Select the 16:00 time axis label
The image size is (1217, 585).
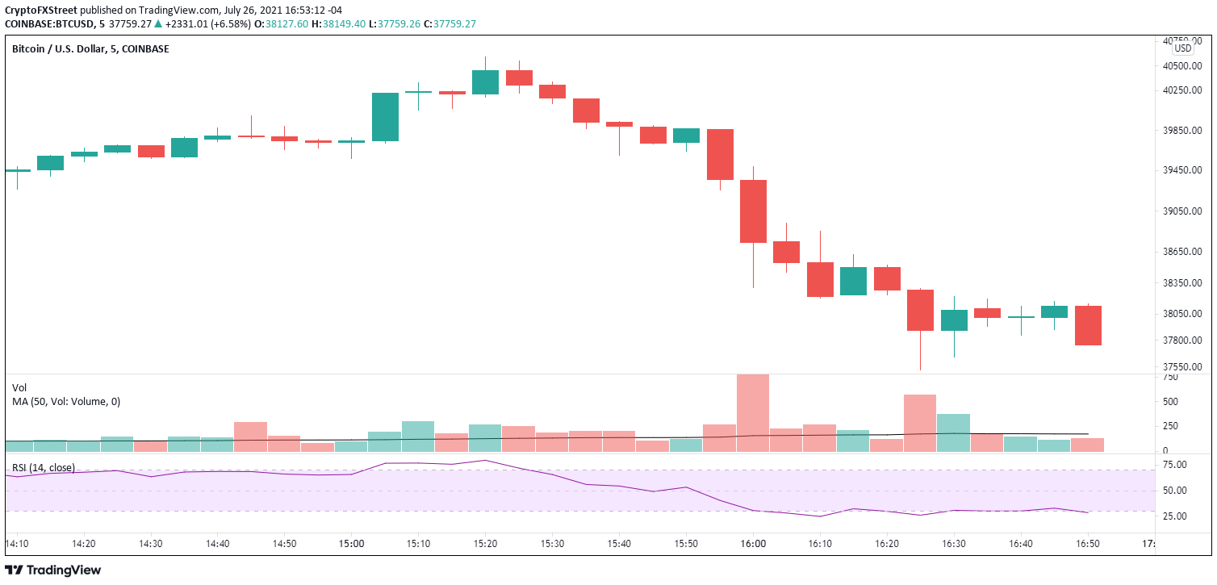[752, 544]
